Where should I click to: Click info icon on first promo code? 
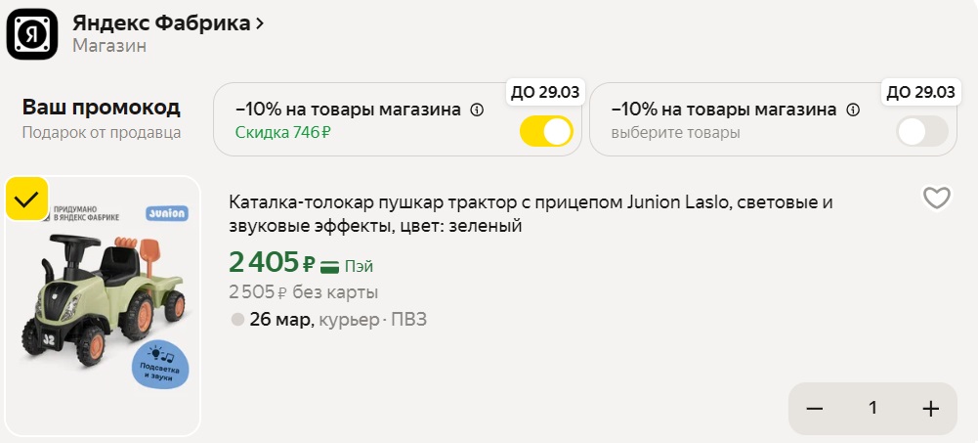[477, 111]
